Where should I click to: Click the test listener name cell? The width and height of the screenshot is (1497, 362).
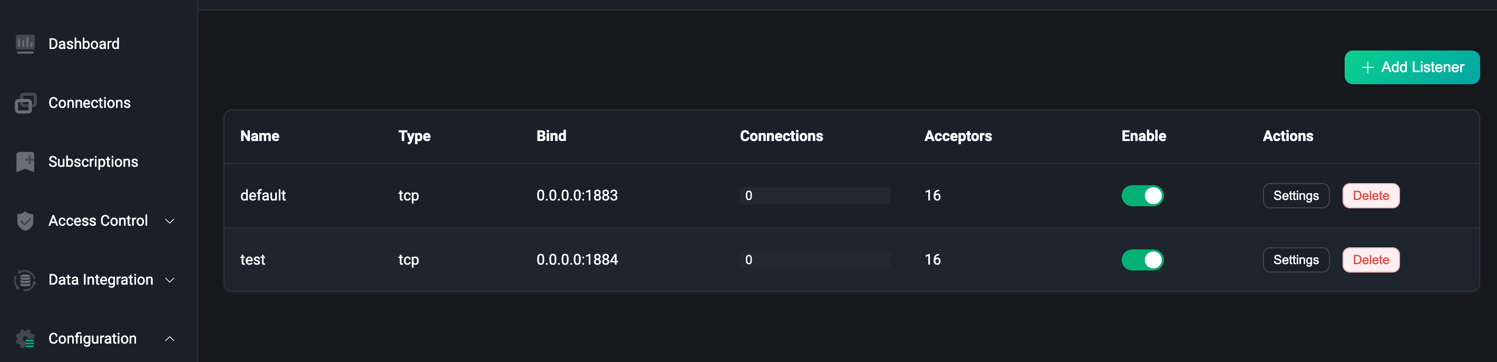(253, 260)
